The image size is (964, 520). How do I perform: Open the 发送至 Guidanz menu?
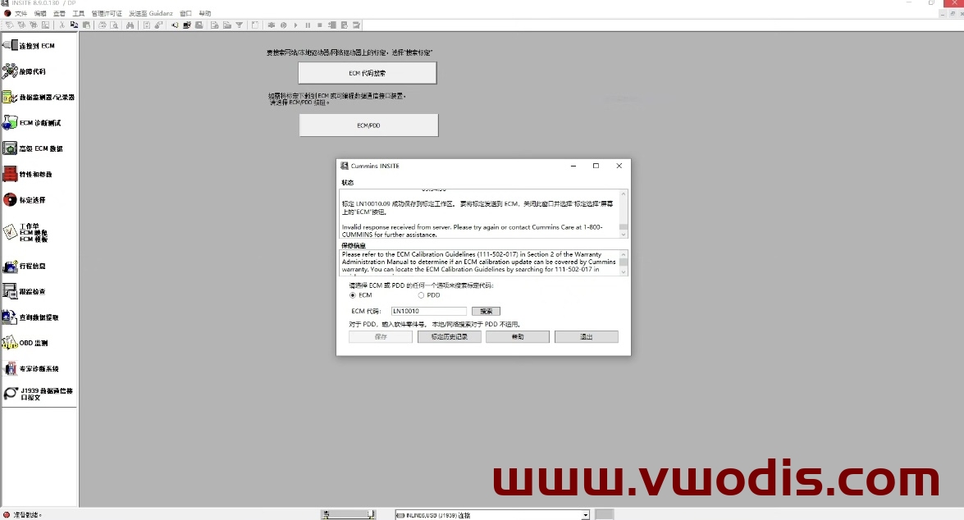click(151, 13)
